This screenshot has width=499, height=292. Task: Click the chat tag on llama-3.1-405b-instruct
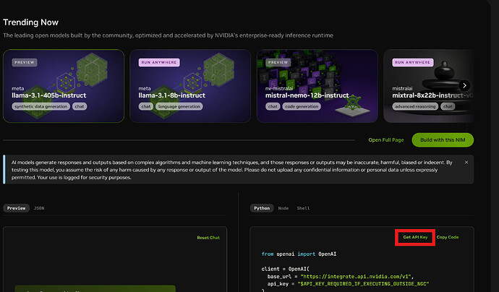[80, 106]
